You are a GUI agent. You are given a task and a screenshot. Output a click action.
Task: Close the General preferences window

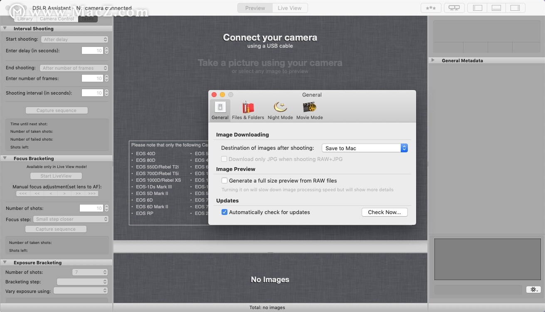(x=214, y=95)
